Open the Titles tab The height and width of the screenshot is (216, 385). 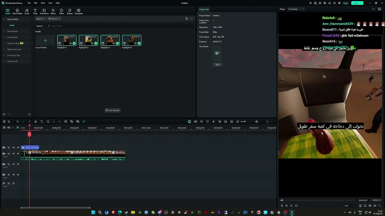point(35,11)
